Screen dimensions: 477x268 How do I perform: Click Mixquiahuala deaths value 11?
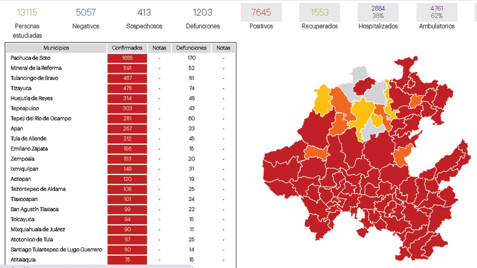point(192,229)
